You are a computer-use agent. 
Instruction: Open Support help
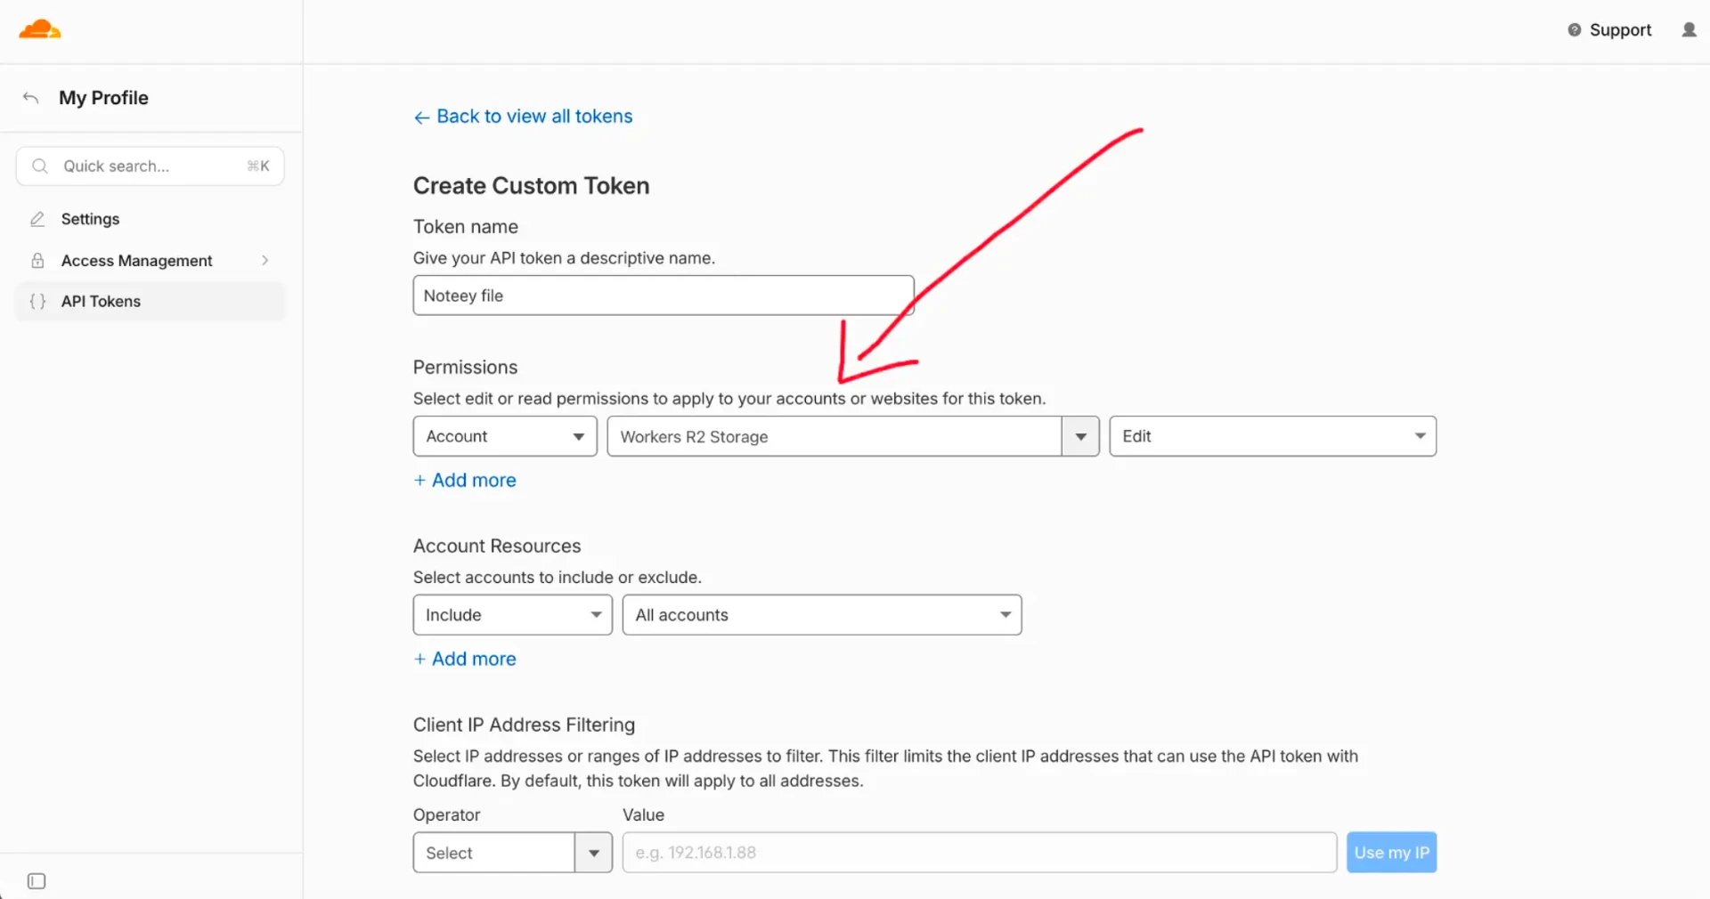pyautogui.click(x=1609, y=30)
